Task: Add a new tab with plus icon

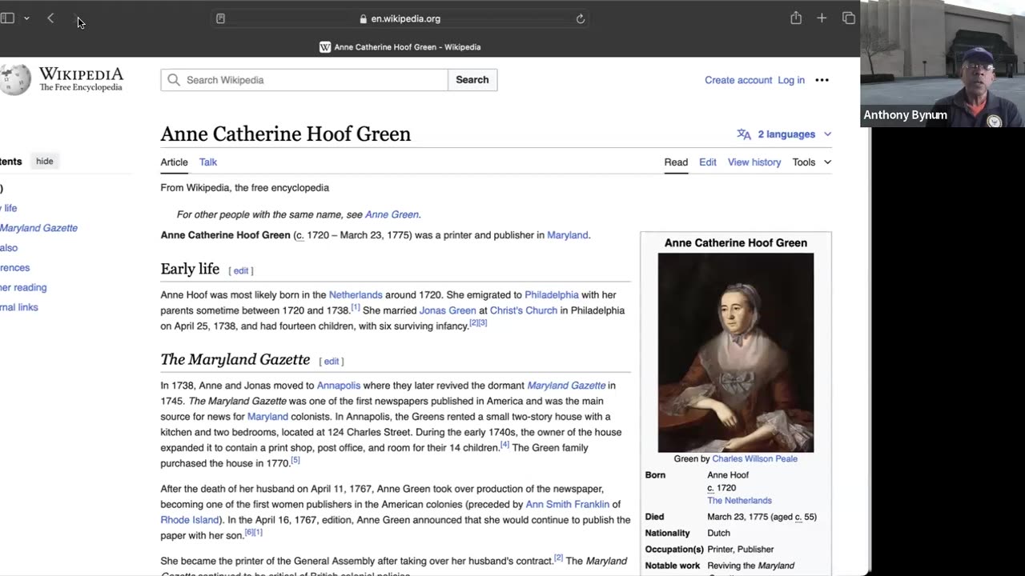Action: (822, 18)
